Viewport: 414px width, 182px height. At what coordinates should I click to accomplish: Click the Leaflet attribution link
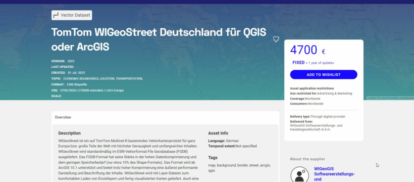372,98
